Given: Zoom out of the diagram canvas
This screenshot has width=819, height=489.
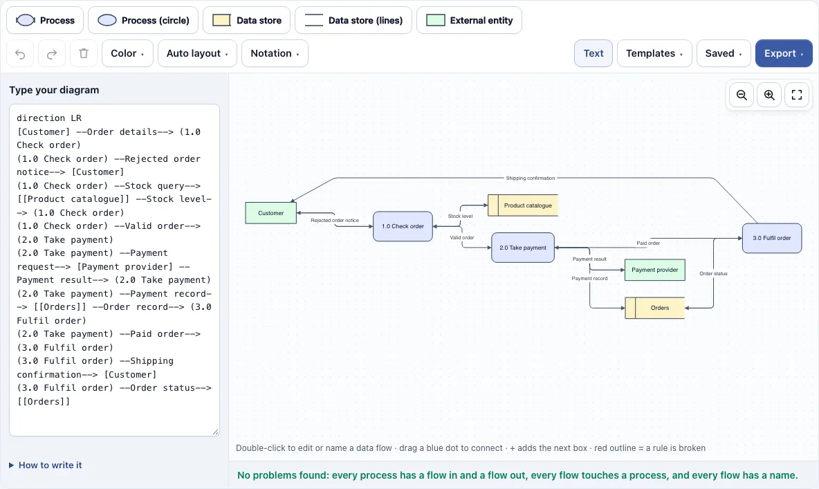Looking at the screenshot, I should (x=742, y=95).
